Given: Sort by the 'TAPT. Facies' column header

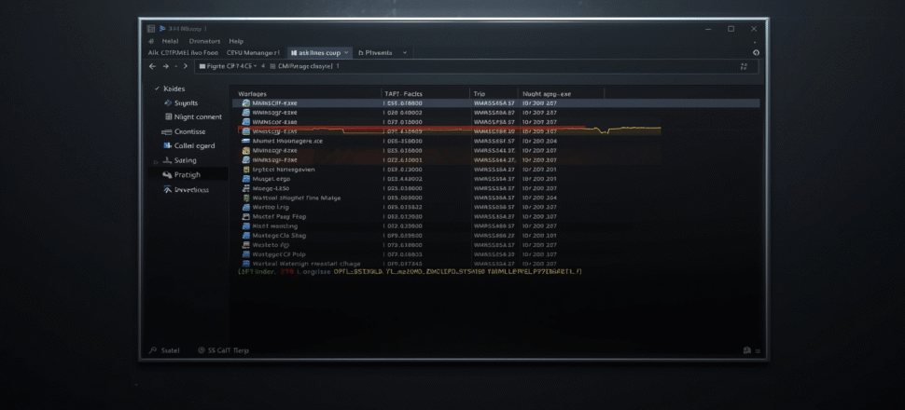Looking at the screenshot, I should click(403, 93).
